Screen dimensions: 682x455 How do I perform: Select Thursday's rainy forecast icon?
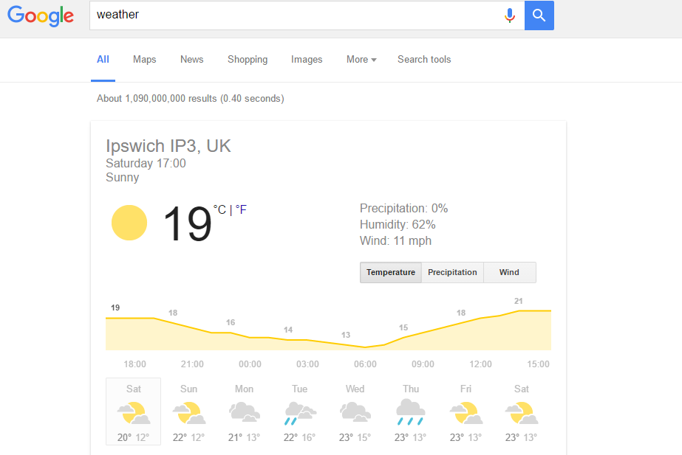click(x=411, y=412)
